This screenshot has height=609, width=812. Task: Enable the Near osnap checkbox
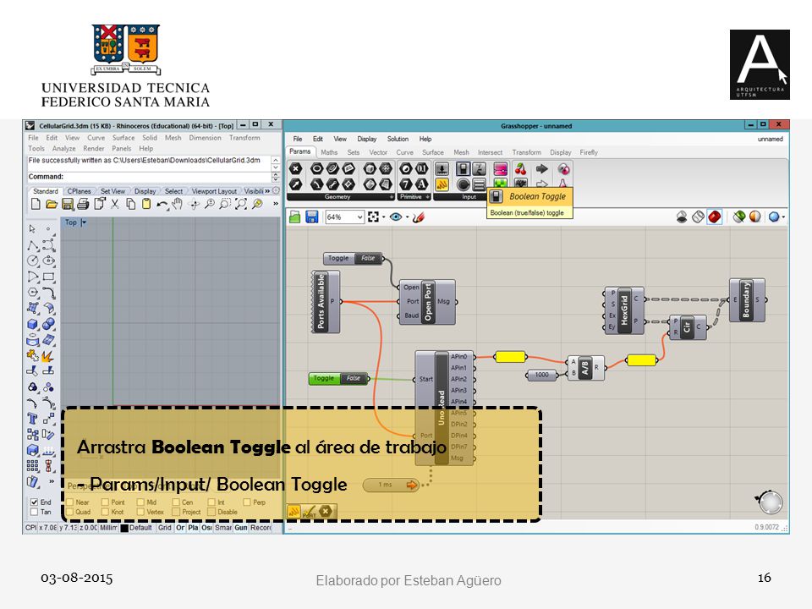[70, 502]
